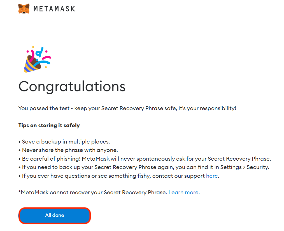Open the 'Learn more.' link

(x=184, y=193)
